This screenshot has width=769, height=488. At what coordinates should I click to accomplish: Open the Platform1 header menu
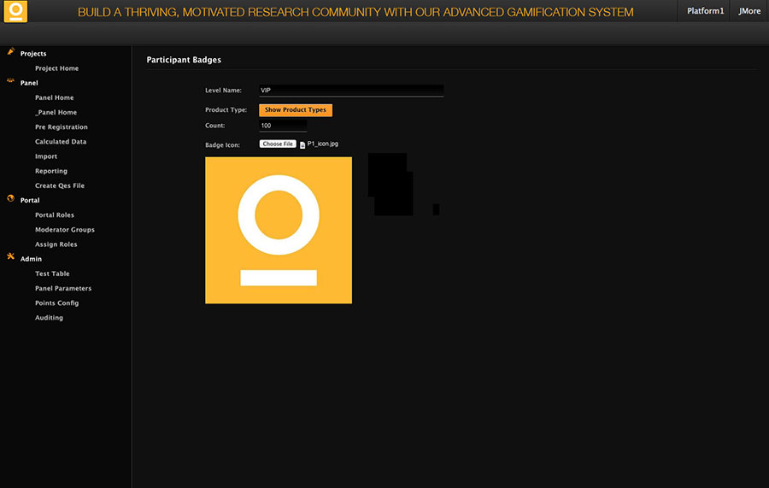pos(705,11)
